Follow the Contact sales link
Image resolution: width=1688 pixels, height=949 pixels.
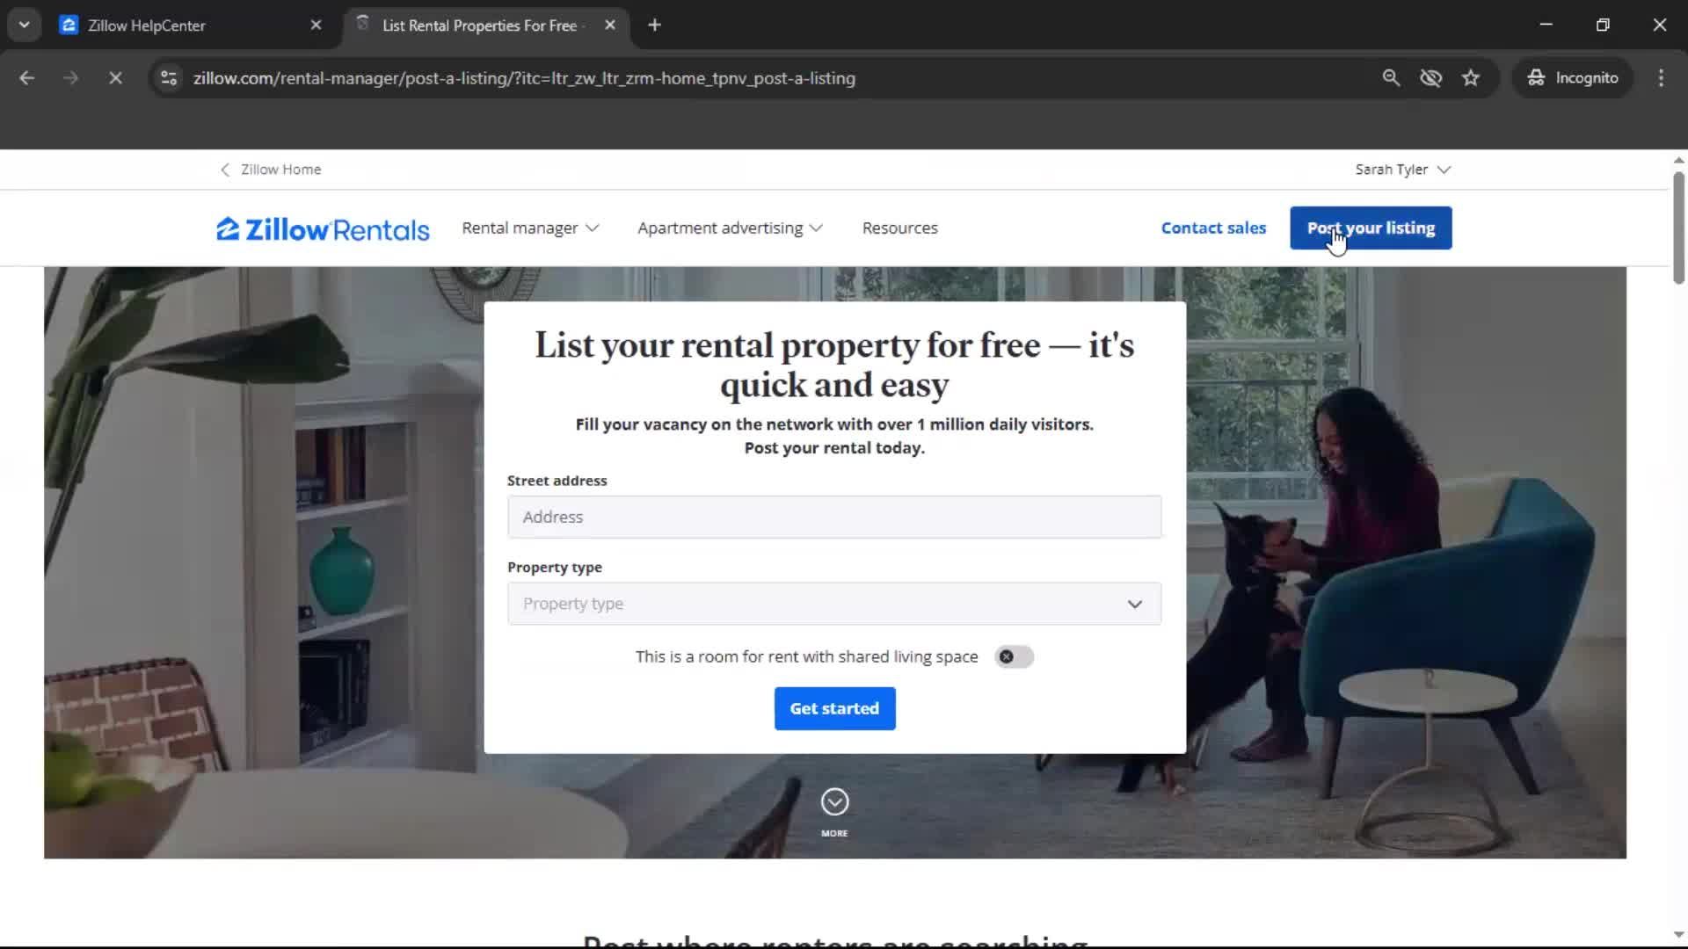[x=1213, y=228]
